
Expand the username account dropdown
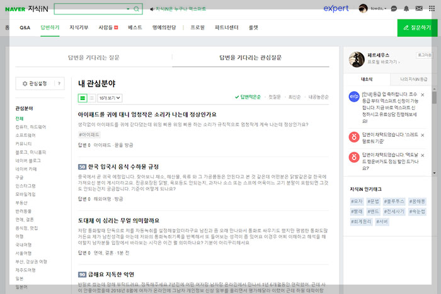tap(378, 9)
